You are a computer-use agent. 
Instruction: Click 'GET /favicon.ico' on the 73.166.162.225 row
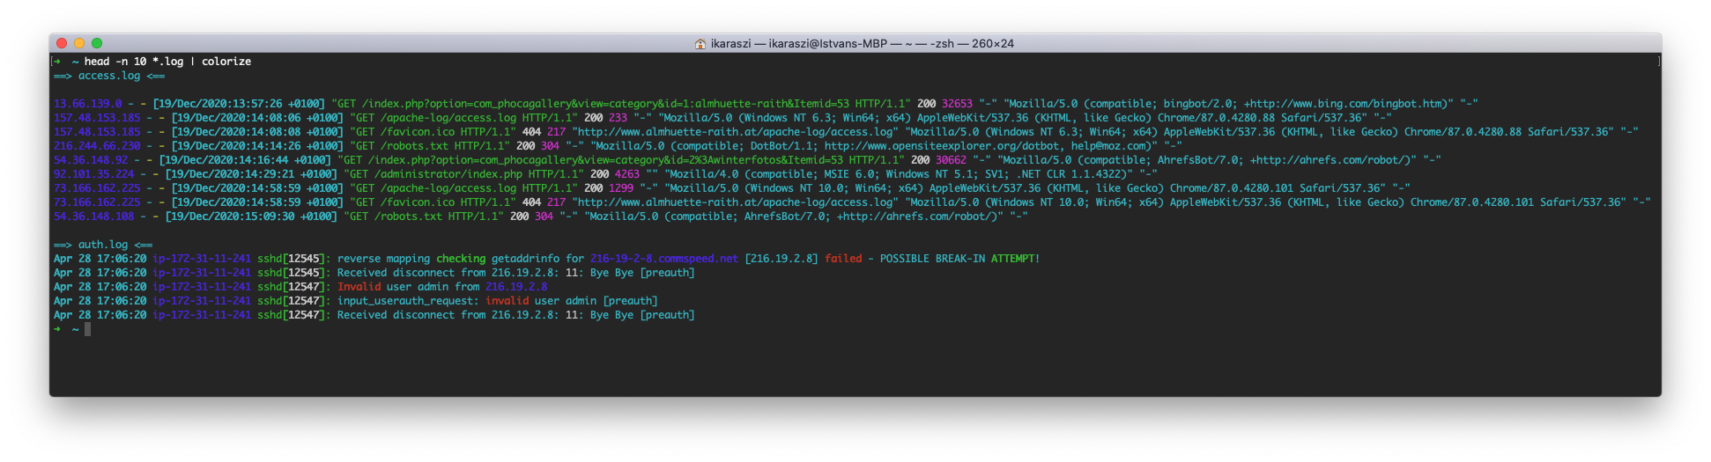[405, 202]
